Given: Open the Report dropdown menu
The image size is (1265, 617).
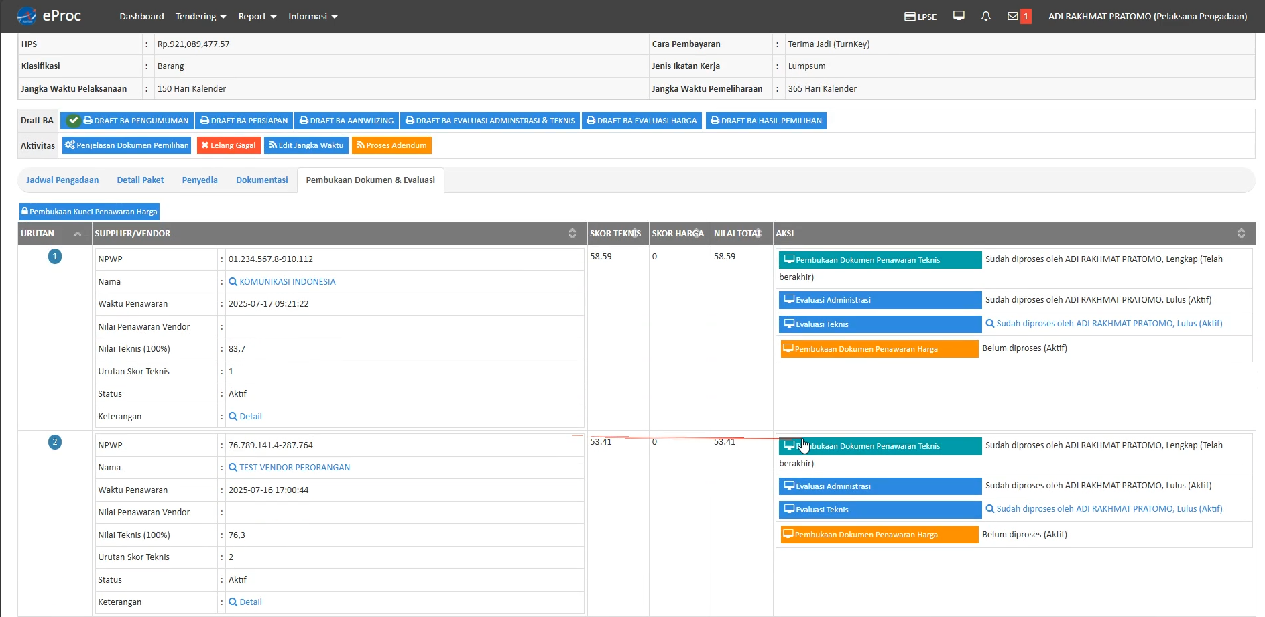Looking at the screenshot, I should point(257,17).
